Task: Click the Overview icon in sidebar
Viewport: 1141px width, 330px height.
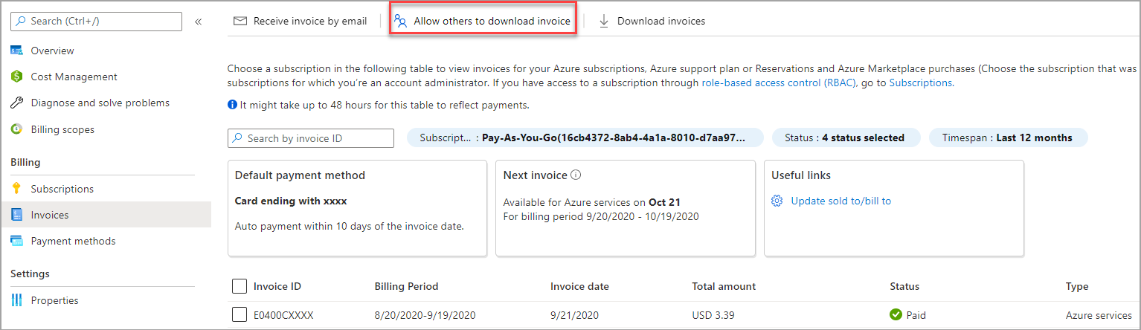Action: pos(16,51)
